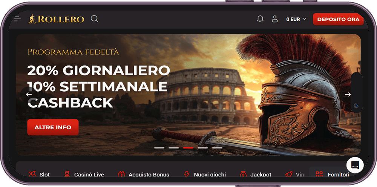This screenshot has height=187, width=377.
Task: Open the Acquisto Bonus category
Action: click(x=144, y=175)
